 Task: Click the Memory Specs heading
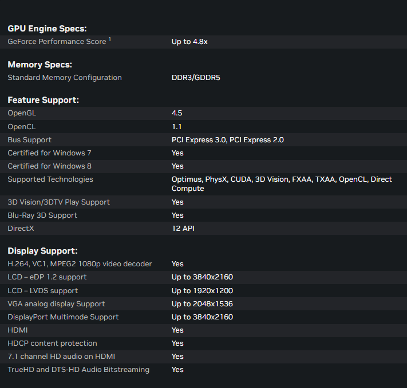point(39,65)
